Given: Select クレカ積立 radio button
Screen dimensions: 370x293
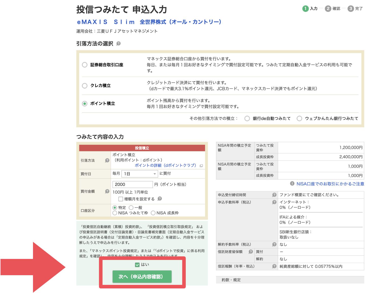Looking at the screenshot, I should (85, 86).
